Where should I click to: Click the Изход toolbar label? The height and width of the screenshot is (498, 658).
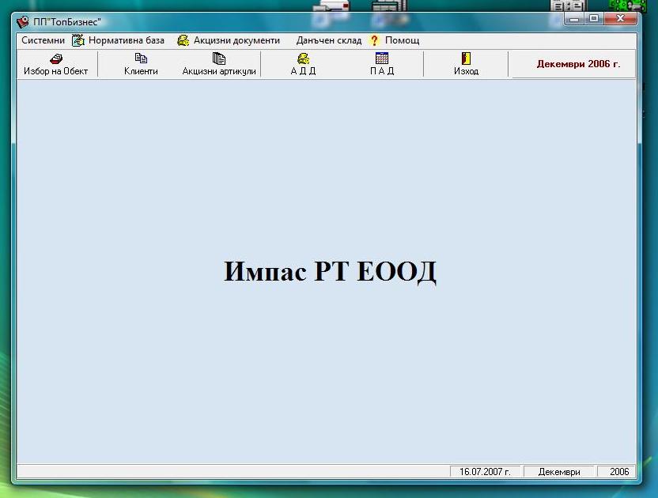pyautogui.click(x=466, y=71)
